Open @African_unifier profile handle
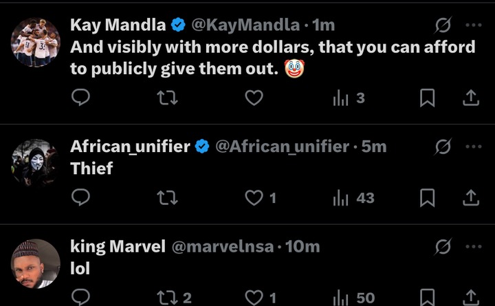495x306 pixels. click(283, 146)
